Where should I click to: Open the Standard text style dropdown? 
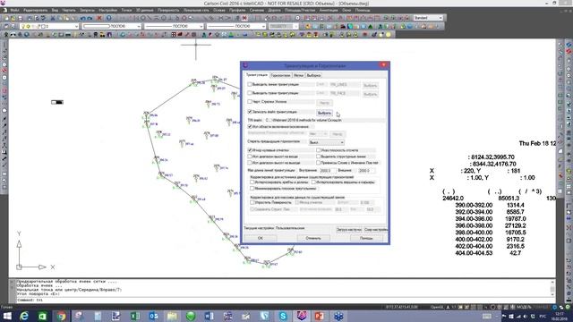coord(428,18)
